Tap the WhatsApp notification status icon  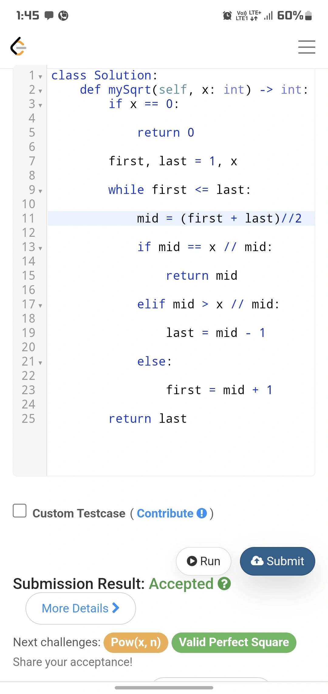point(63,15)
